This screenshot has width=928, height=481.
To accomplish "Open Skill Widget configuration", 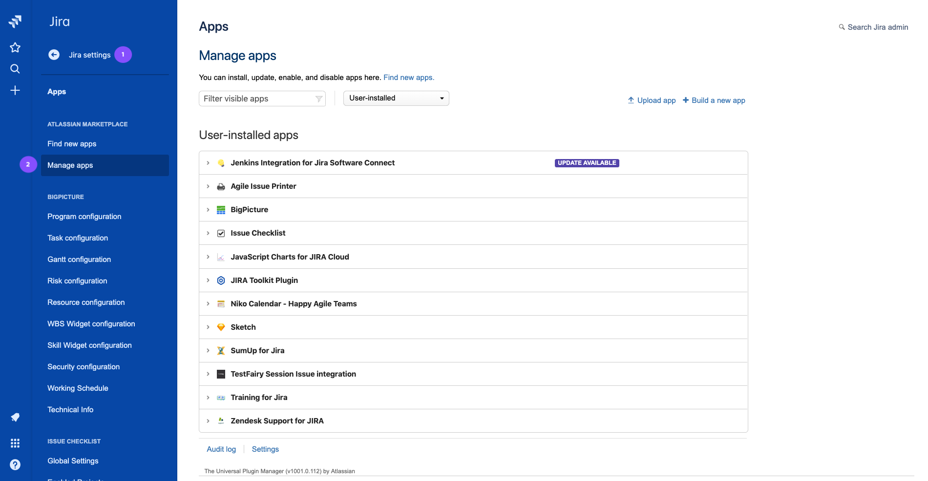I will [89, 345].
